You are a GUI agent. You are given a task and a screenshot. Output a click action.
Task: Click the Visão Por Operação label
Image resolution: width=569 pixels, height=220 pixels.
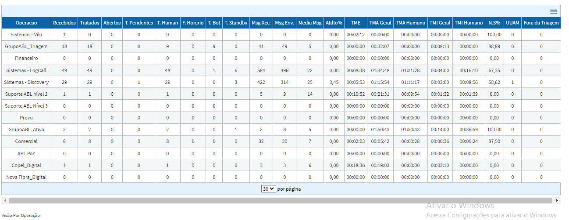pyautogui.click(x=21, y=215)
